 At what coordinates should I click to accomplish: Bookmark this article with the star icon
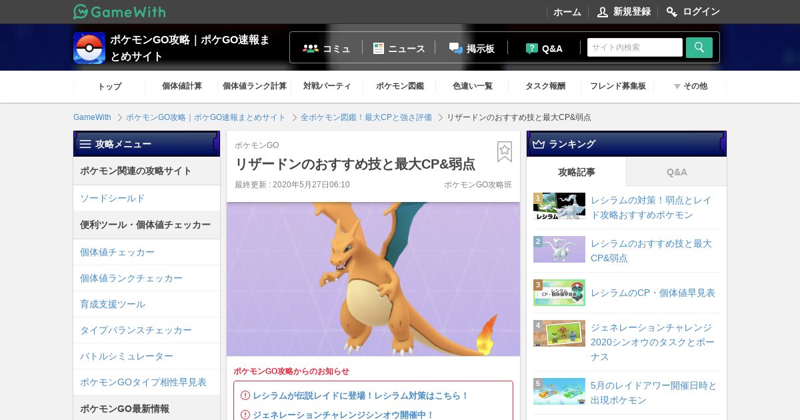pyautogui.click(x=505, y=151)
